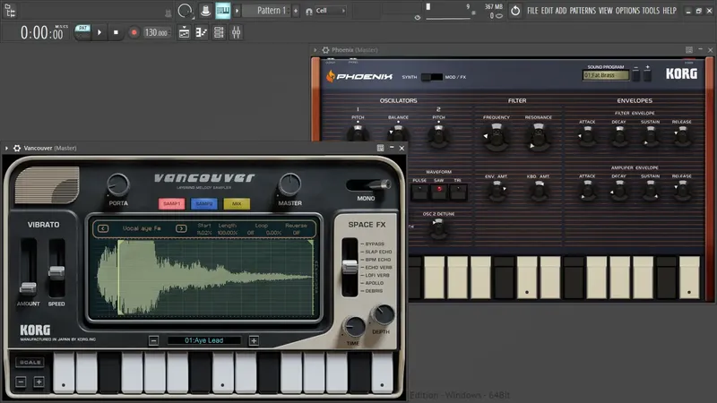Click the red record button
The image size is (717, 403).
pyautogui.click(x=134, y=32)
